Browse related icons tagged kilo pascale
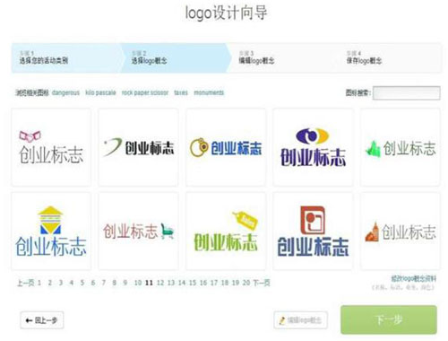The width and height of the screenshot is (448, 341). point(100,92)
